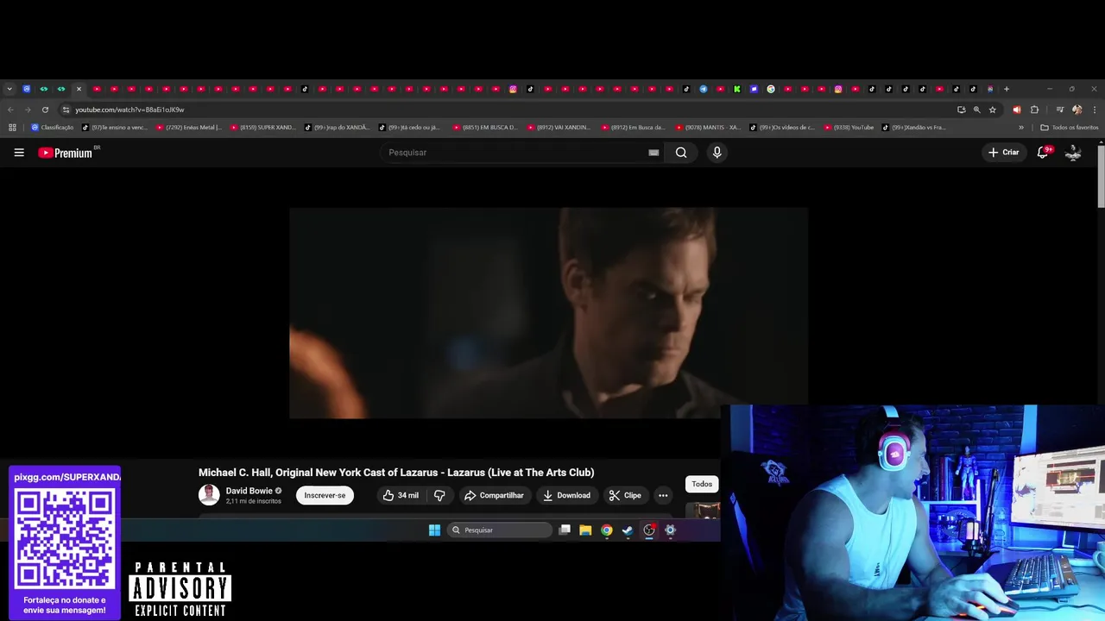Screen dimensions: 1105x621
Task: Expand hidden bookmarks overflow chevron
Action: (1021, 128)
